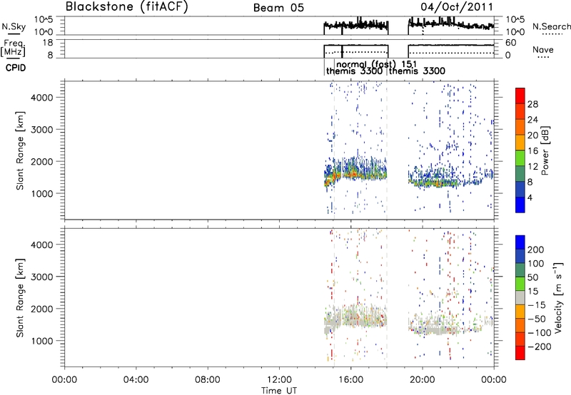Click the blue bottom Power colorbar segment
The image size is (571, 395).
(520, 205)
